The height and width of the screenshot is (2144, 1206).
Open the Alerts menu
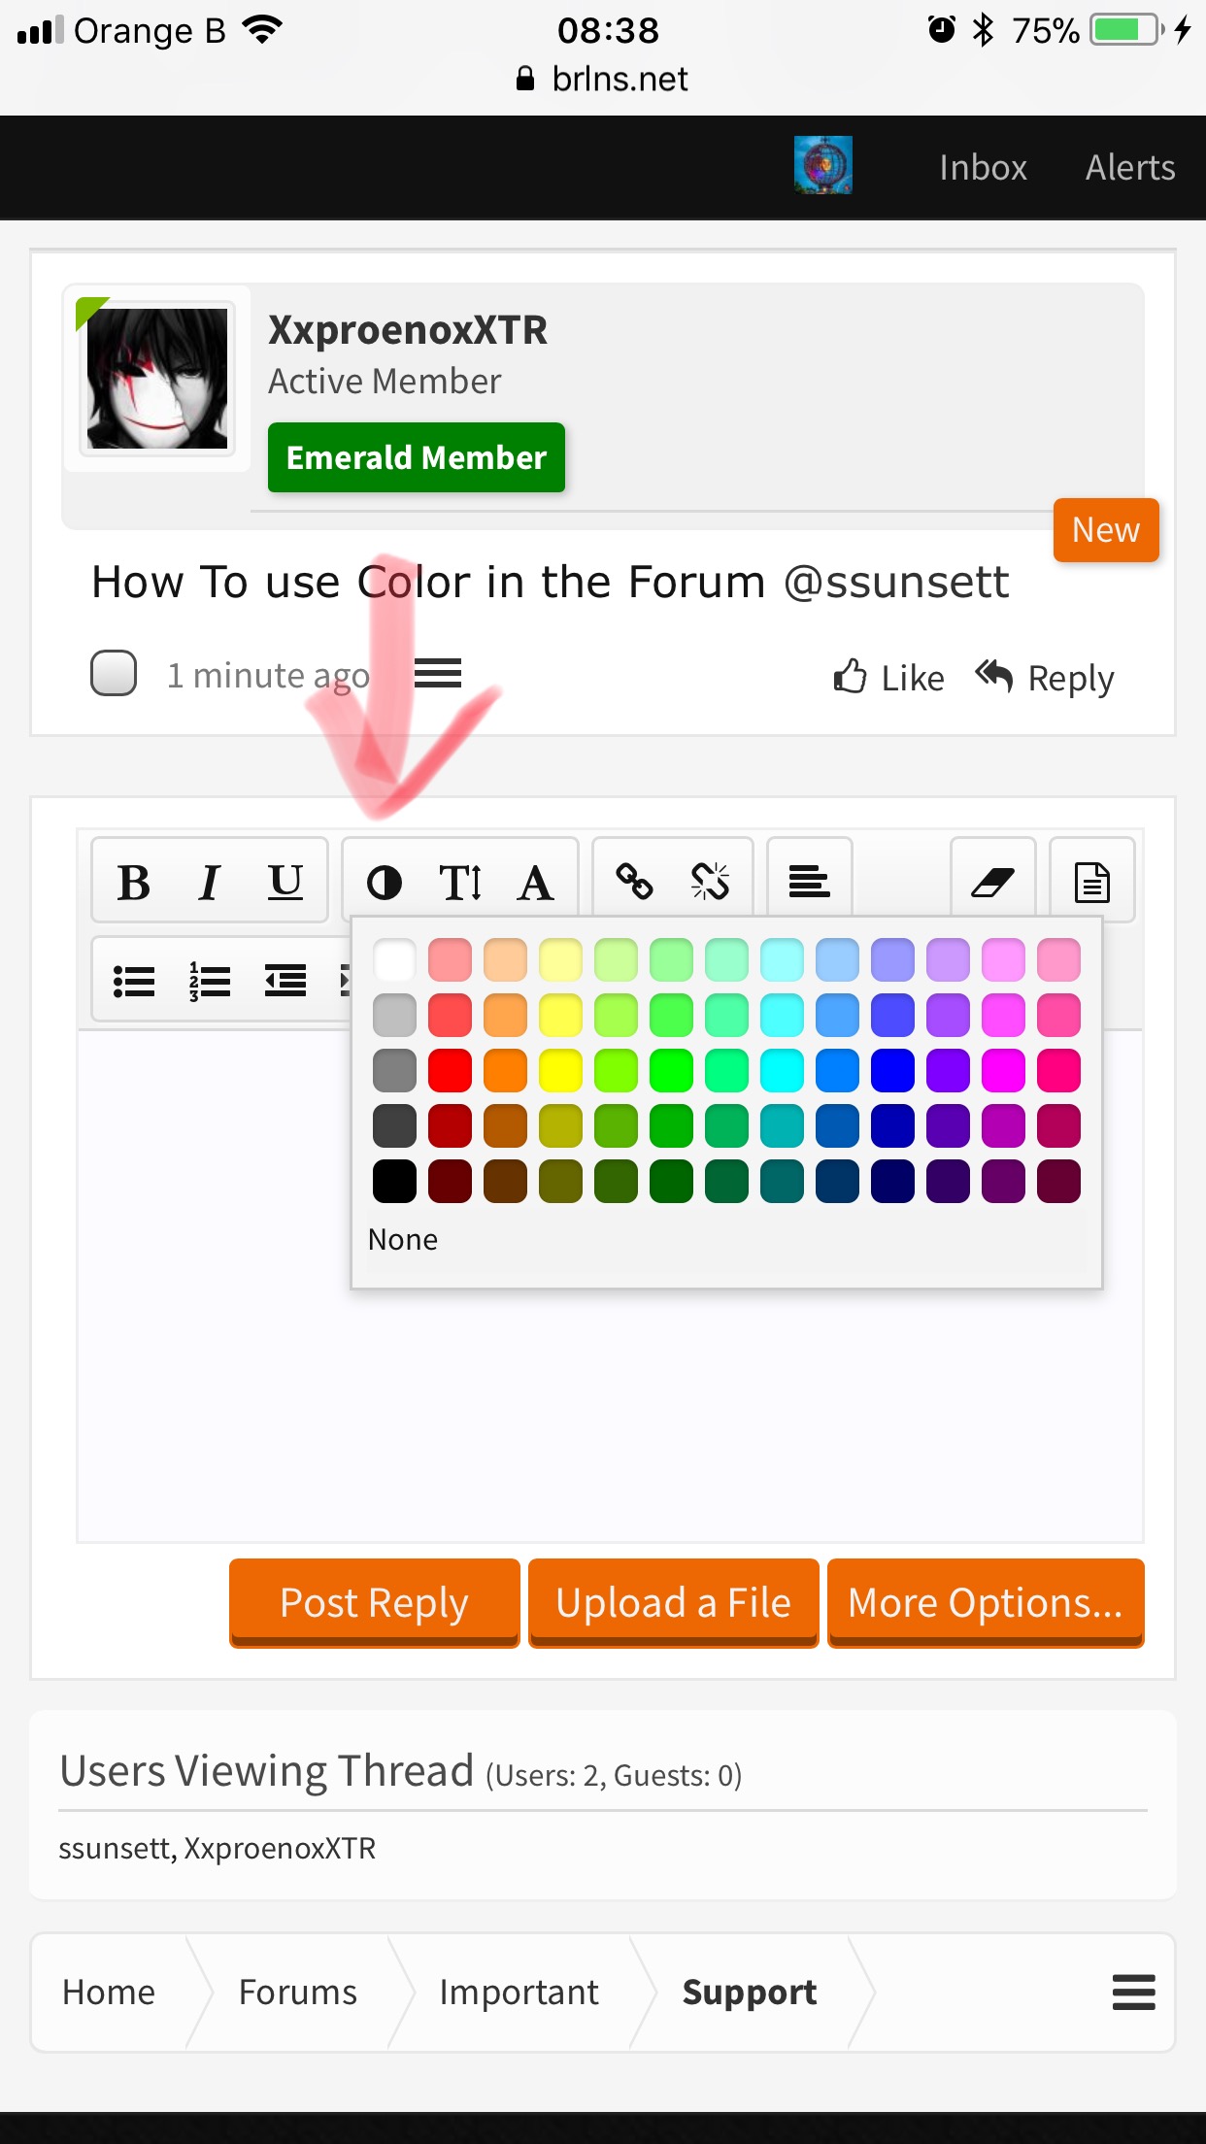click(x=1130, y=167)
